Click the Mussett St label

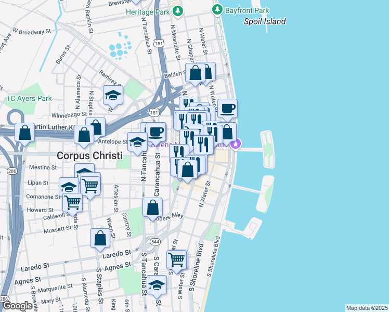click(58, 230)
